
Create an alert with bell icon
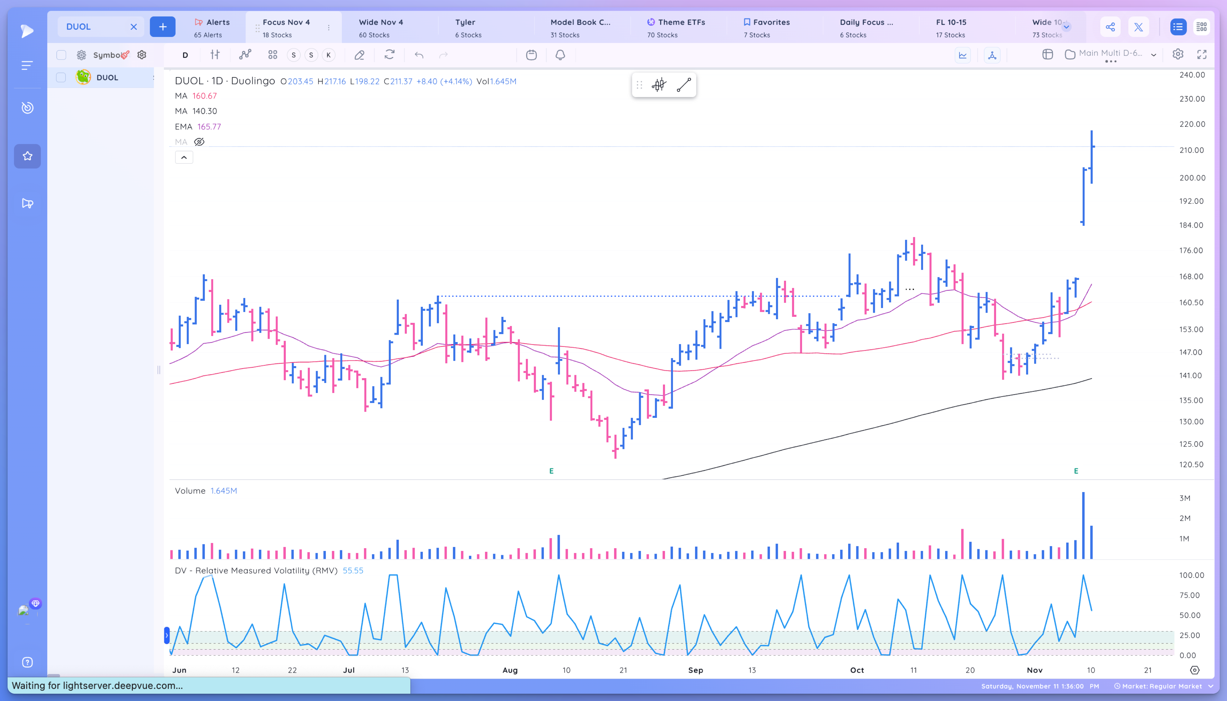pyautogui.click(x=560, y=55)
